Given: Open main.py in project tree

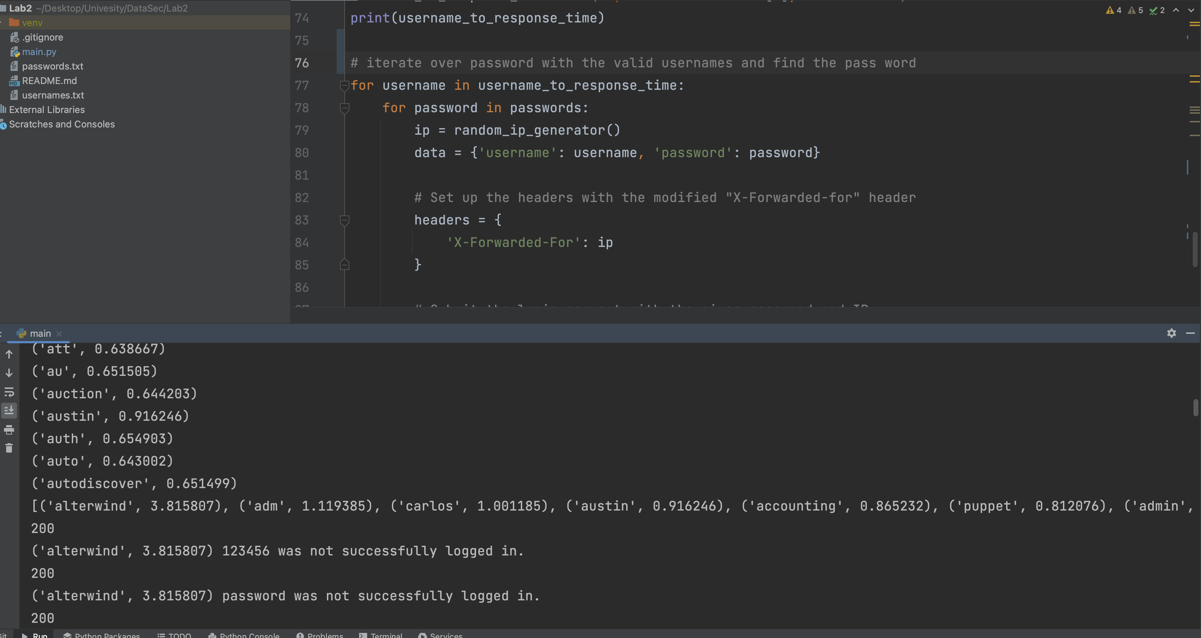Looking at the screenshot, I should 39,52.
